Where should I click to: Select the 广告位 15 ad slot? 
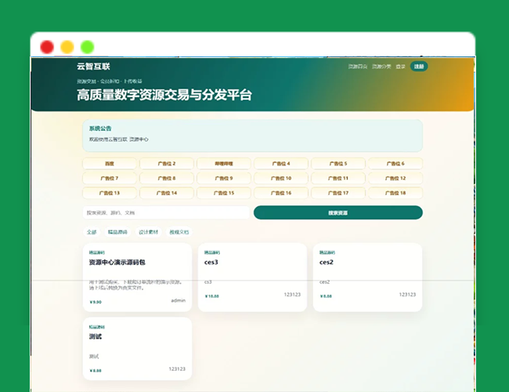(224, 193)
